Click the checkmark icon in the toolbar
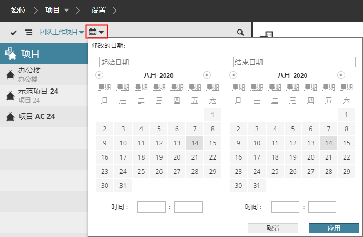Screen dimensions: 363x237 14,33
